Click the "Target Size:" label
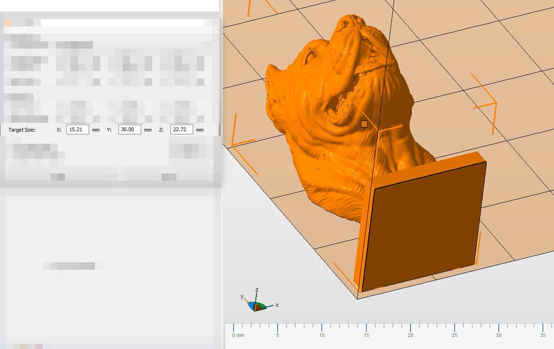Viewport: 554px width, 349px height. pyautogui.click(x=22, y=130)
